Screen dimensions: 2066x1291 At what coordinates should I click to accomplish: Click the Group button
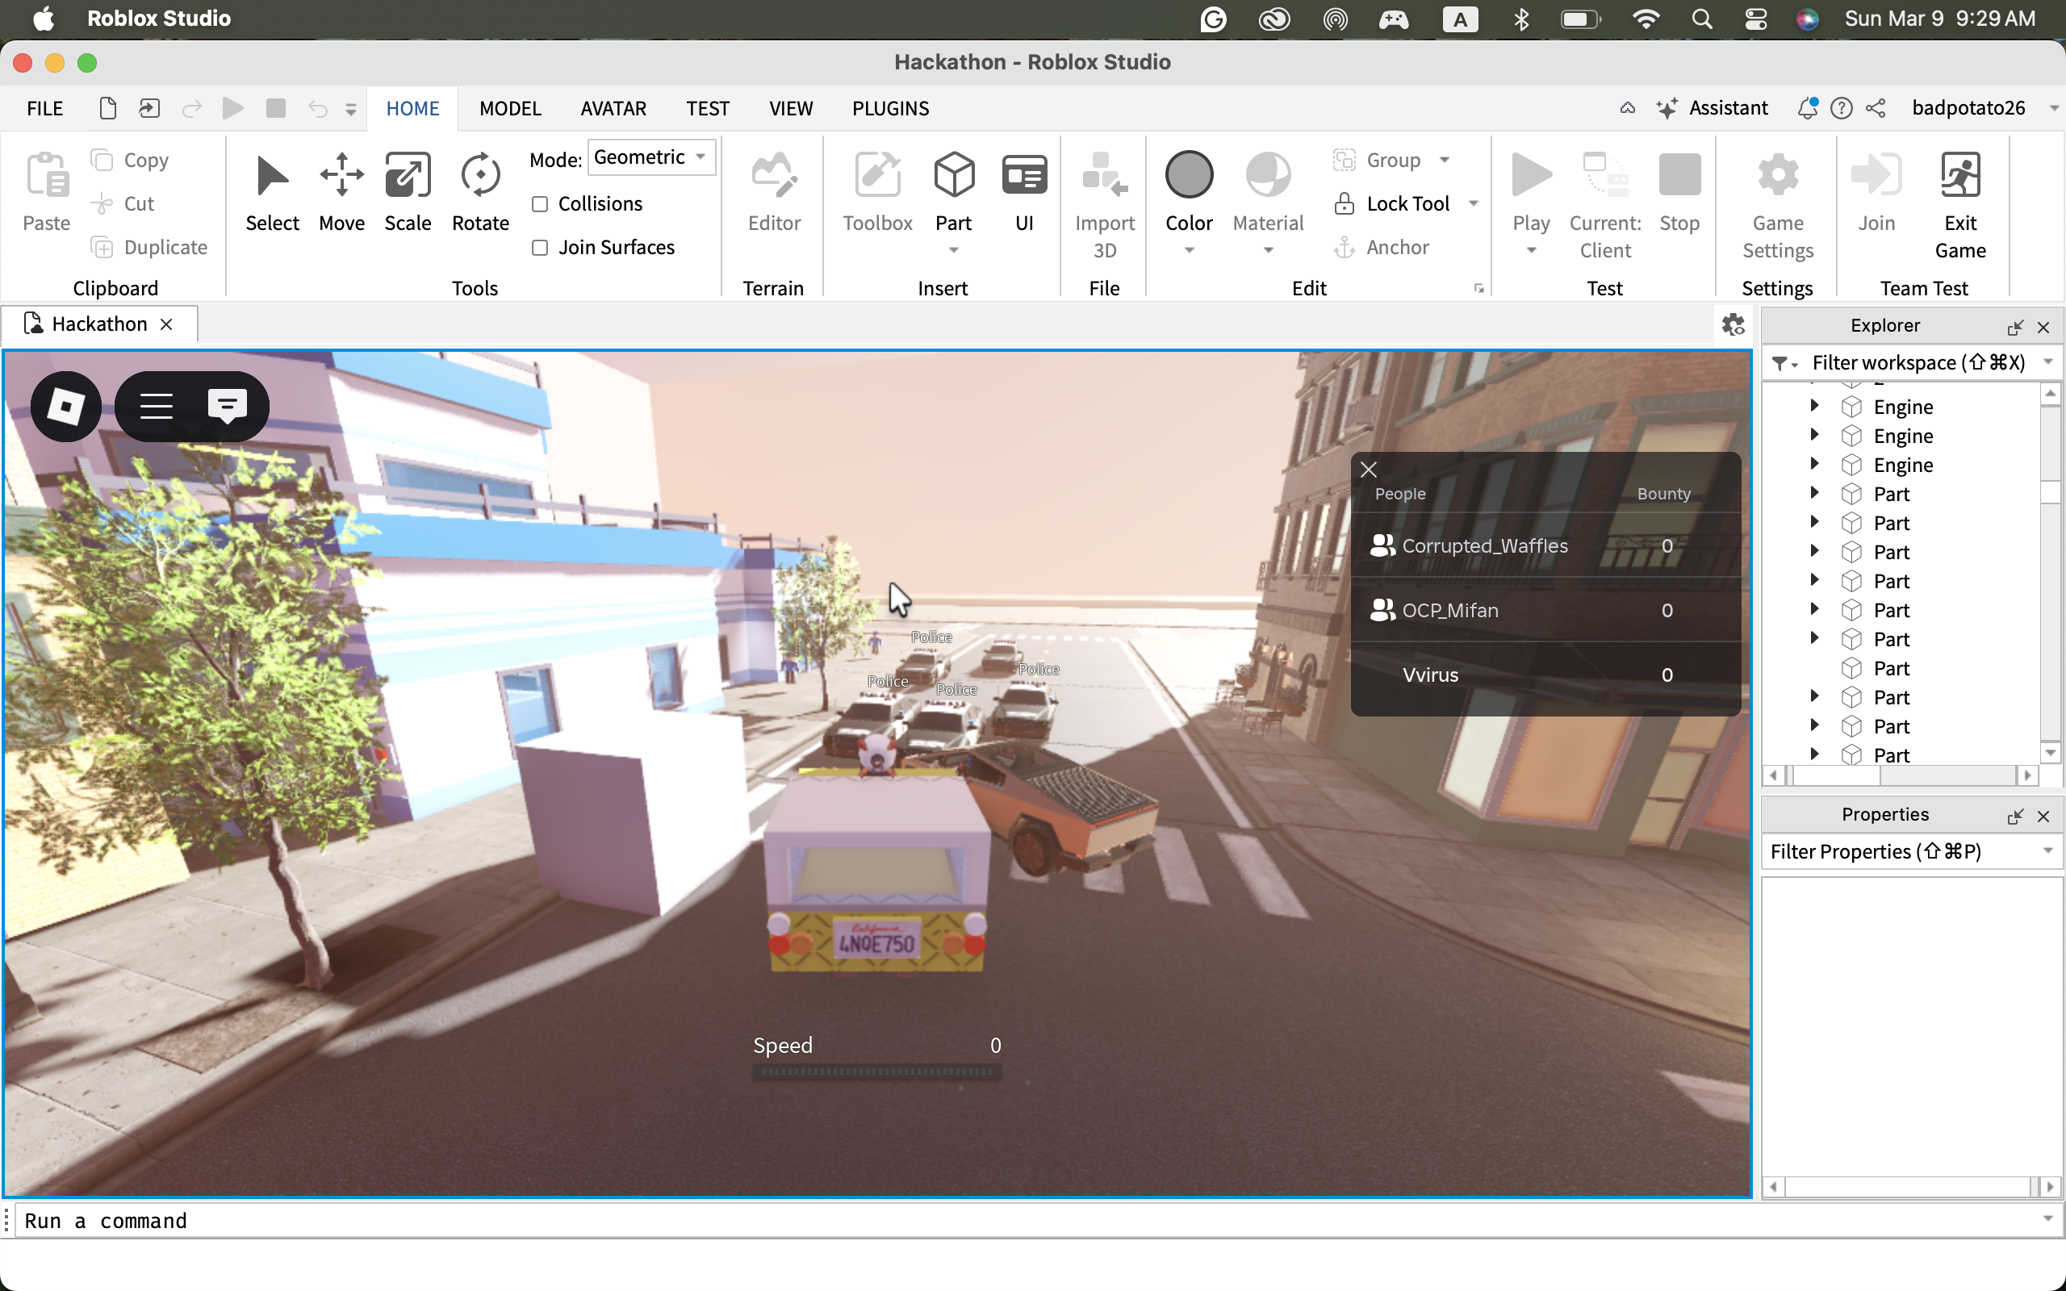(1376, 161)
